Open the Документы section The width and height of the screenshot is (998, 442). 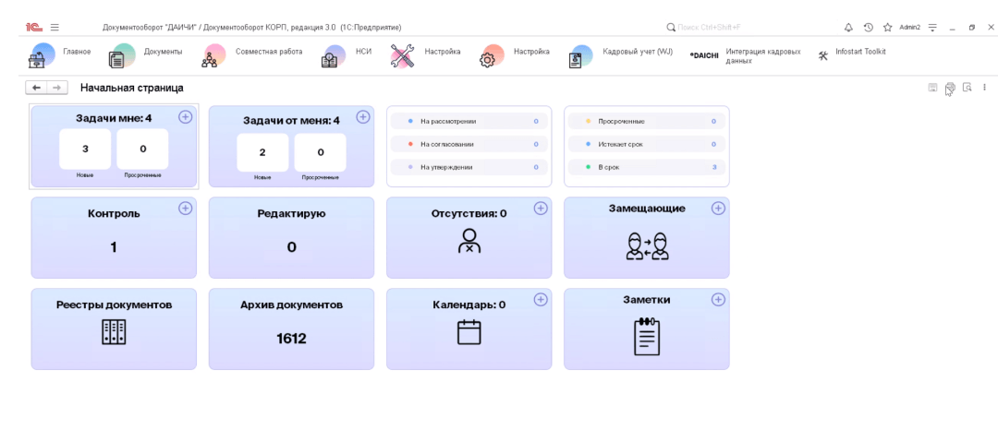pyautogui.click(x=145, y=55)
